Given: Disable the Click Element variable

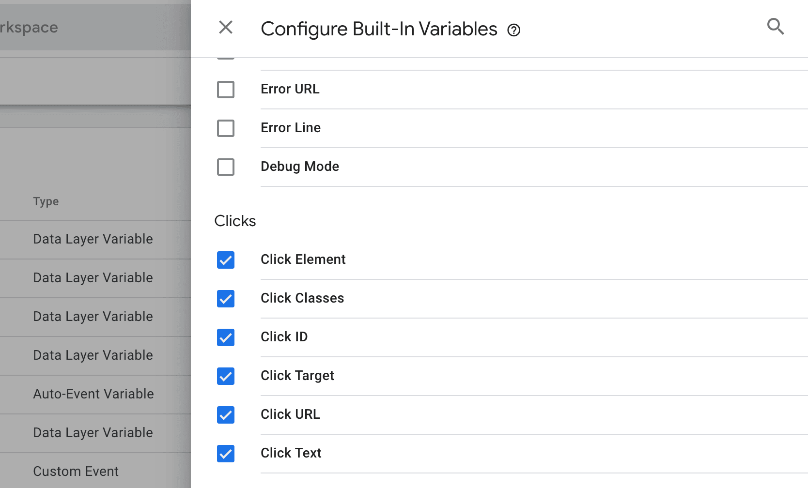Looking at the screenshot, I should click(x=225, y=260).
